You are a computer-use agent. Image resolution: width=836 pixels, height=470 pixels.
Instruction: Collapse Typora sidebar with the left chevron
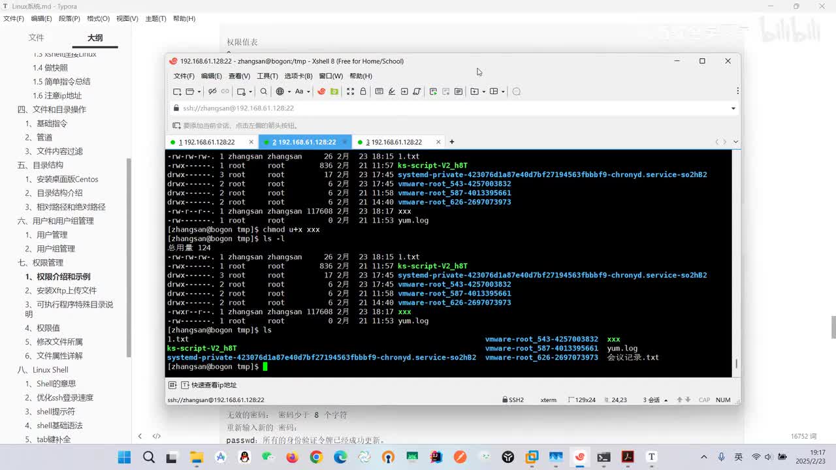coord(140,436)
